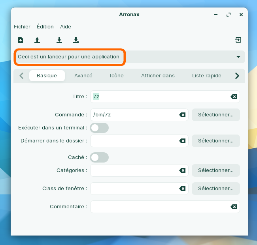Switch to the Avancé tab
Image resolution: width=257 pixels, height=245 pixels.
click(x=83, y=76)
